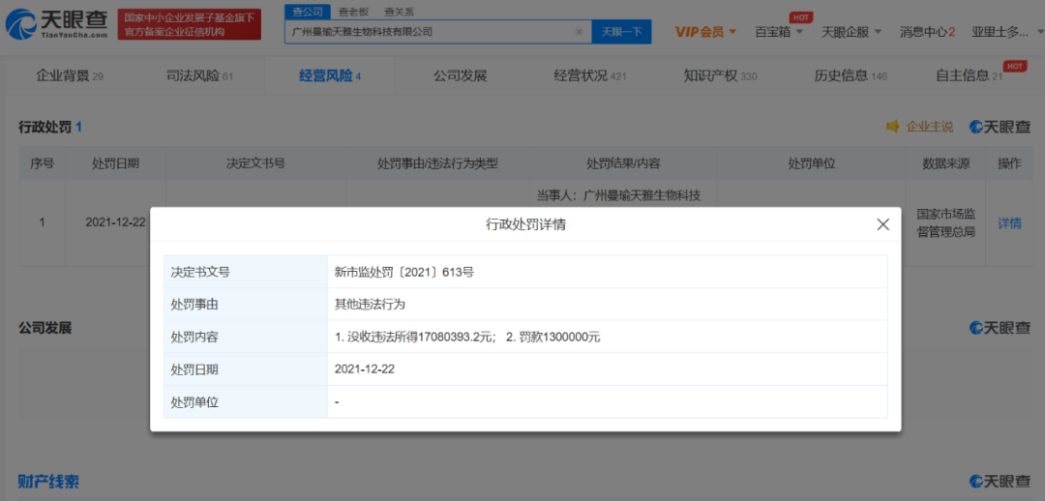1045x501 pixels.
Task: Switch to 自主信息 tab
Action: click(x=969, y=76)
